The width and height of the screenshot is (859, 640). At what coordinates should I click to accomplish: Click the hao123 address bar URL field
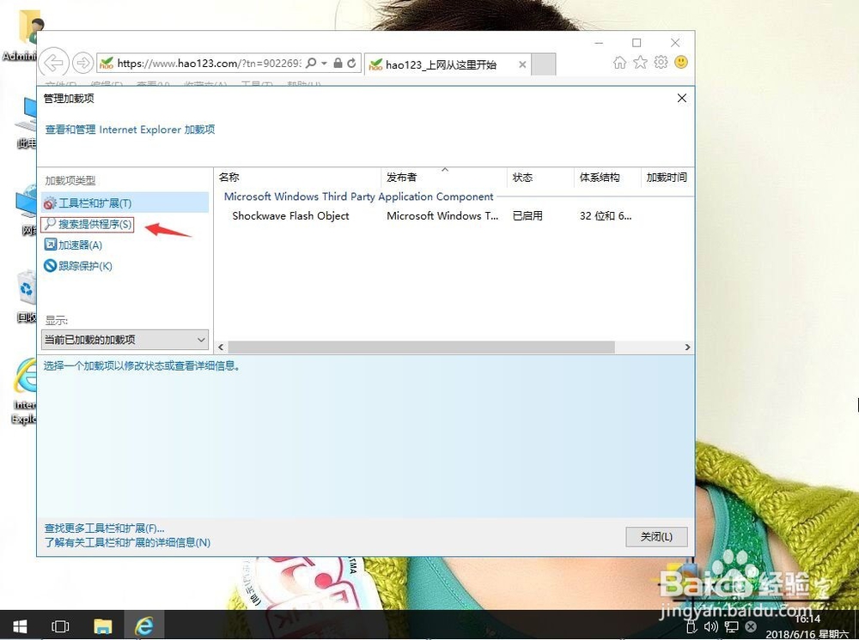pos(208,63)
